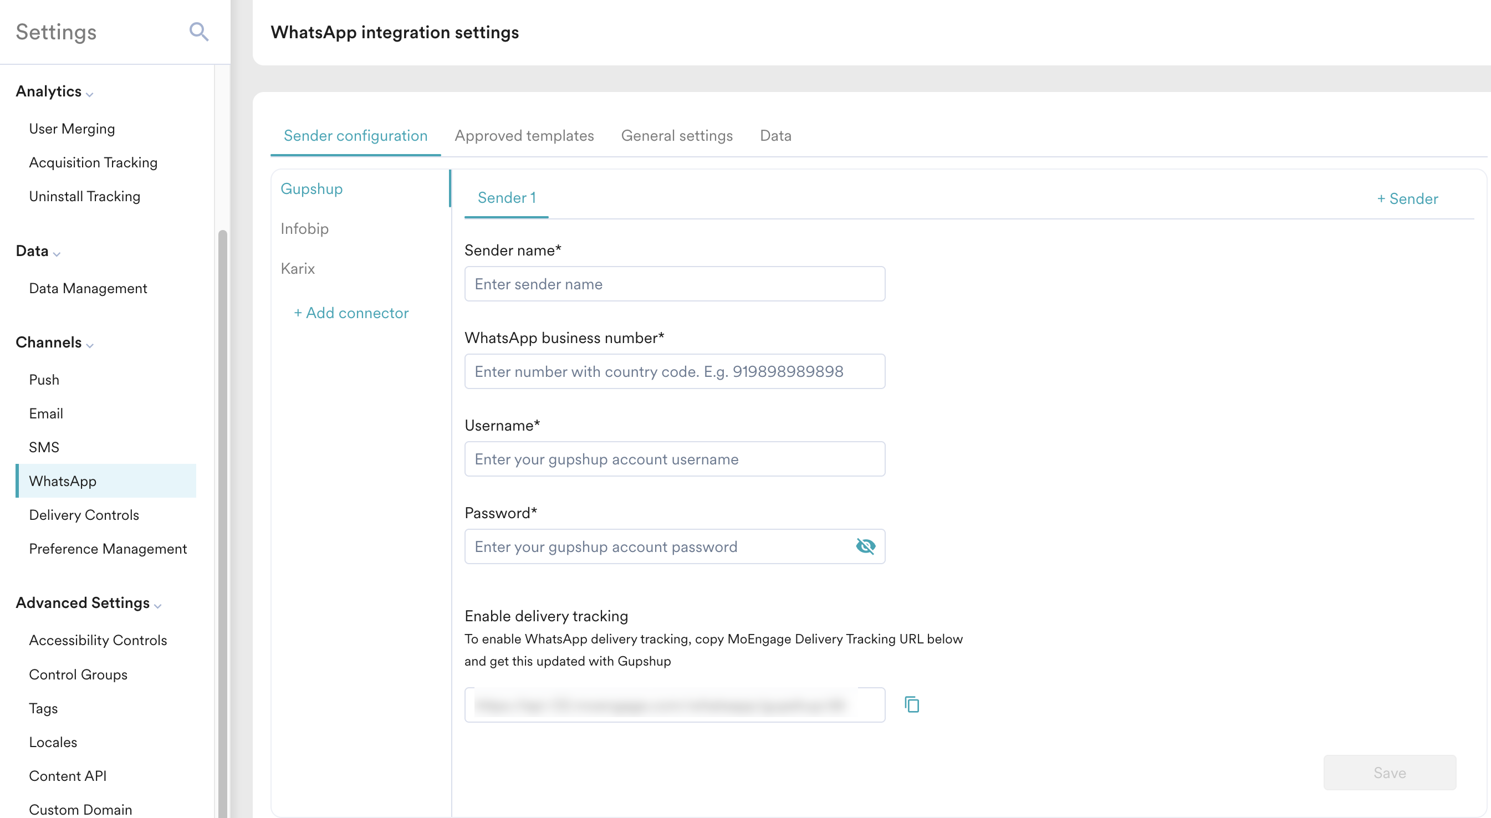
Task: Click + Add connector
Action: click(351, 313)
